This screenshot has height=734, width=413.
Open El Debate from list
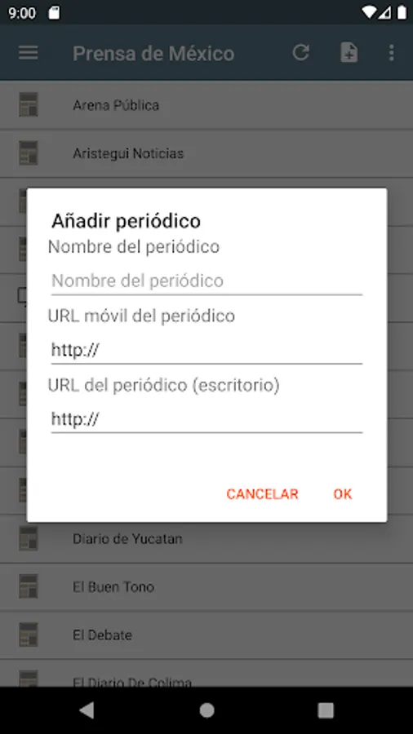(206, 635)
